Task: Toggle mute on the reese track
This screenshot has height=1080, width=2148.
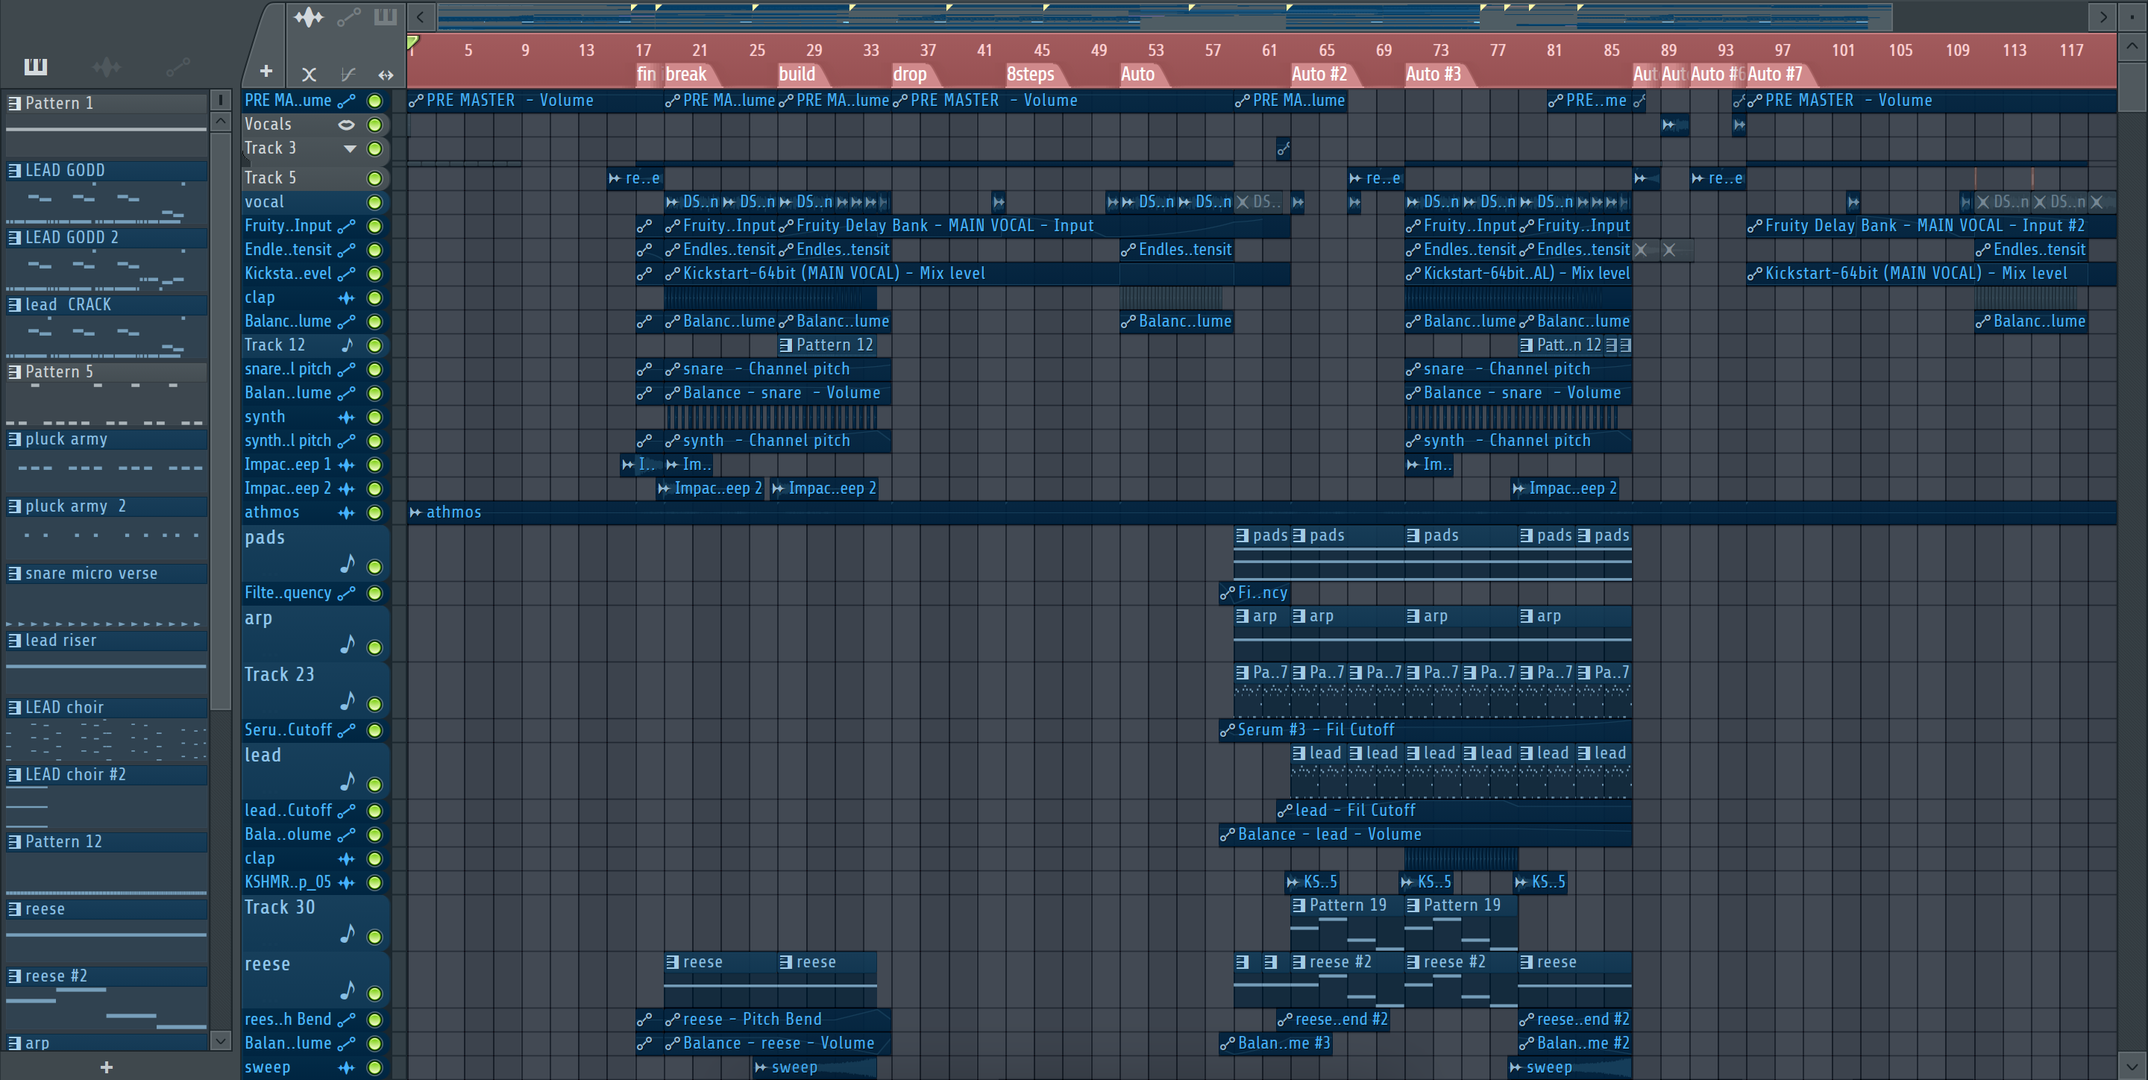Action: [x=374, y=993]
